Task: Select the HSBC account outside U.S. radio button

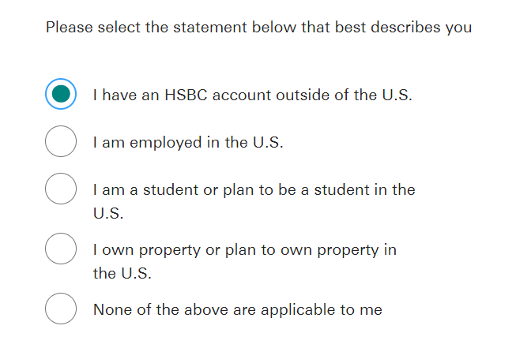Action: [x=61, y=94]
